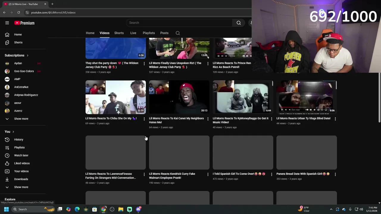Go back in browser history
Viewport: 381px width, 214px height.
[4, 12]
